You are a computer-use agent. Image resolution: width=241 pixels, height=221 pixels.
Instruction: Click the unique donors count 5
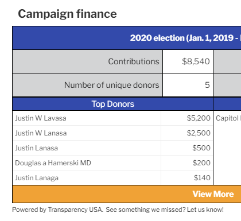point(207,85)
